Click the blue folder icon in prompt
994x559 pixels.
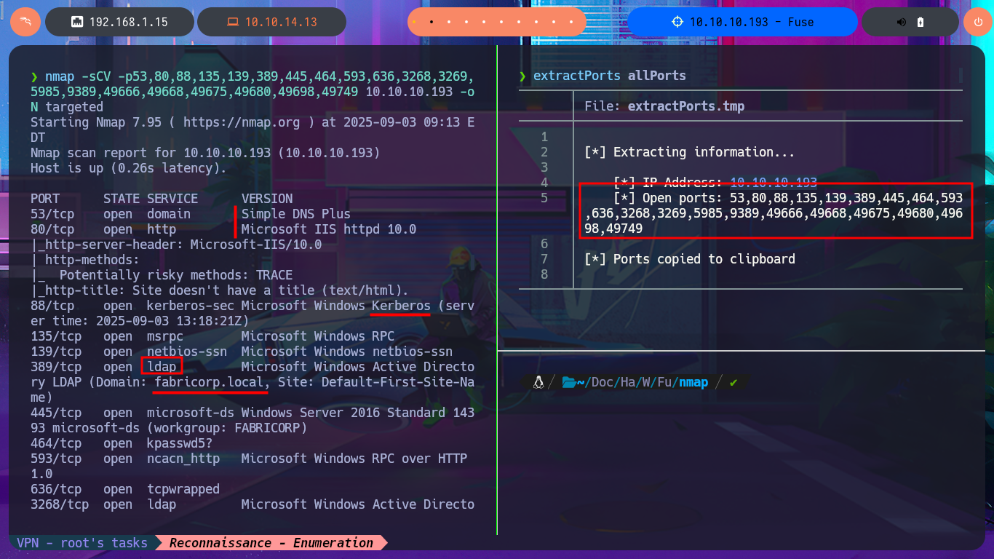(569, 382)
